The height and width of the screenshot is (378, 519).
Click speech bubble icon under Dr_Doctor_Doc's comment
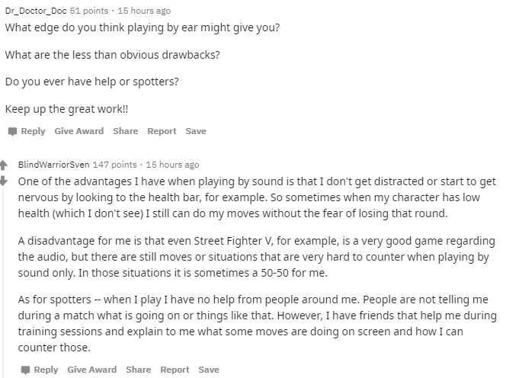pos(13,131)
